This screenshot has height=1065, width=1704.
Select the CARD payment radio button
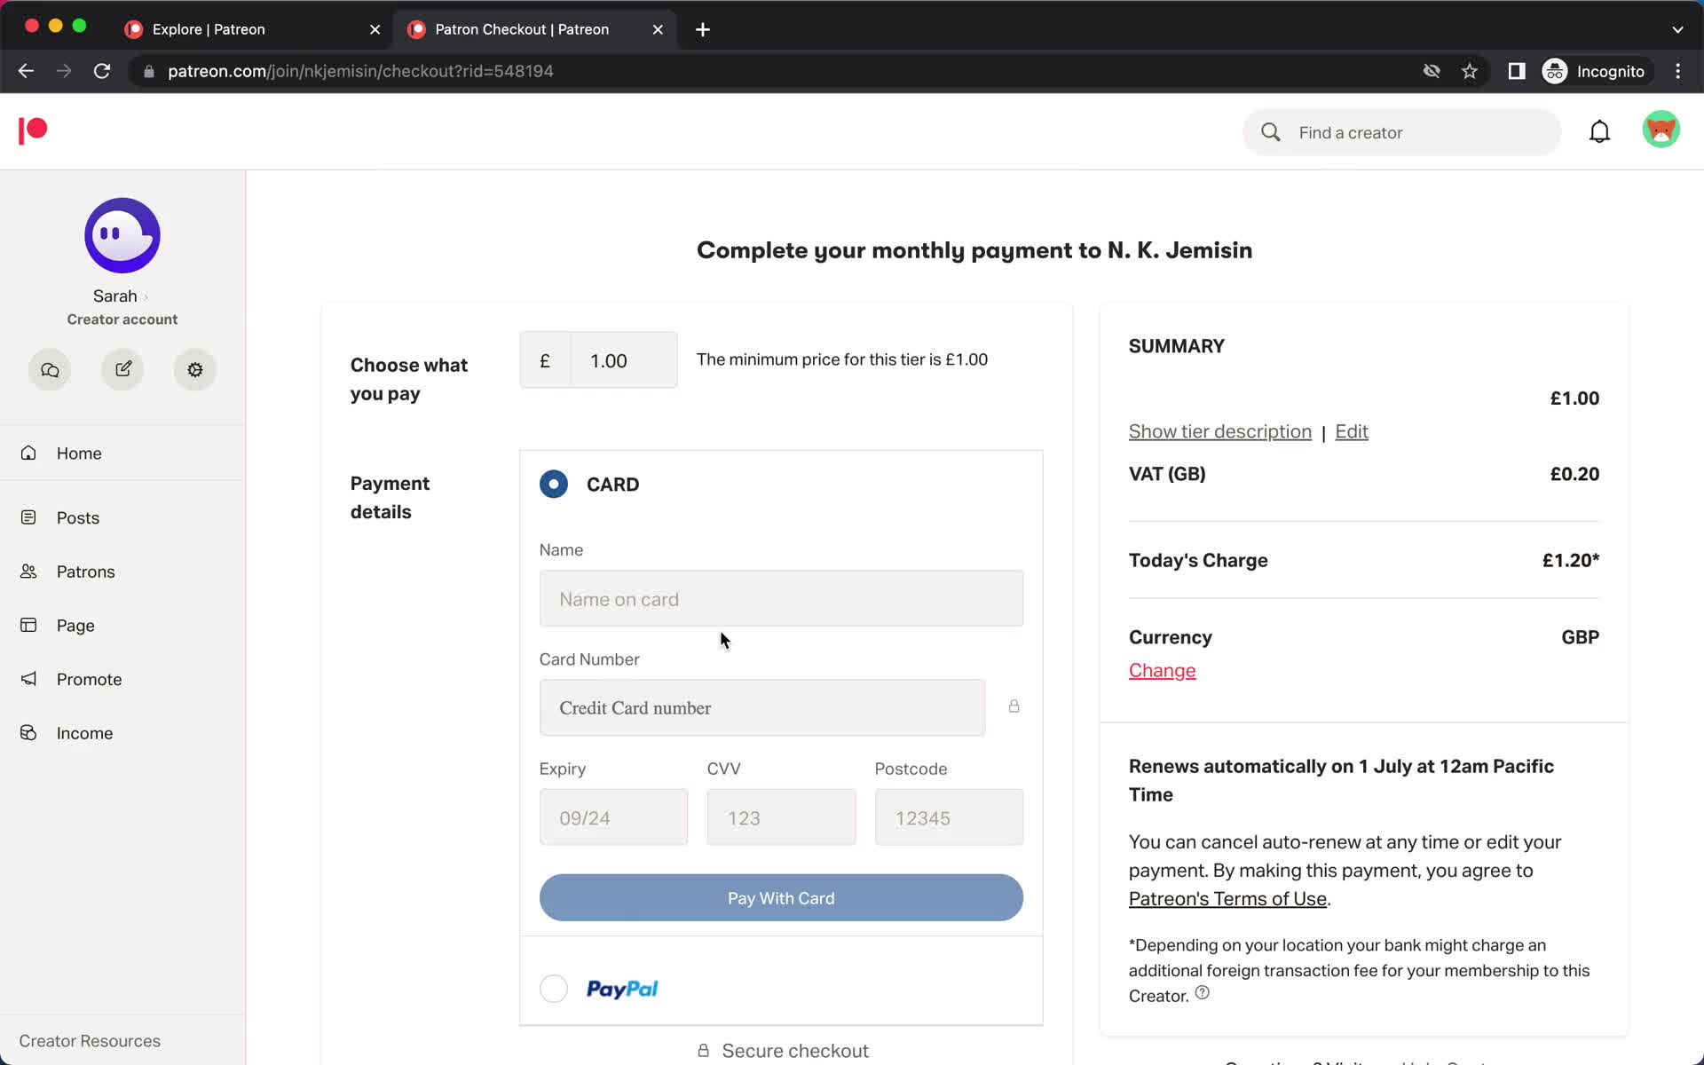[x=554, y=484]
